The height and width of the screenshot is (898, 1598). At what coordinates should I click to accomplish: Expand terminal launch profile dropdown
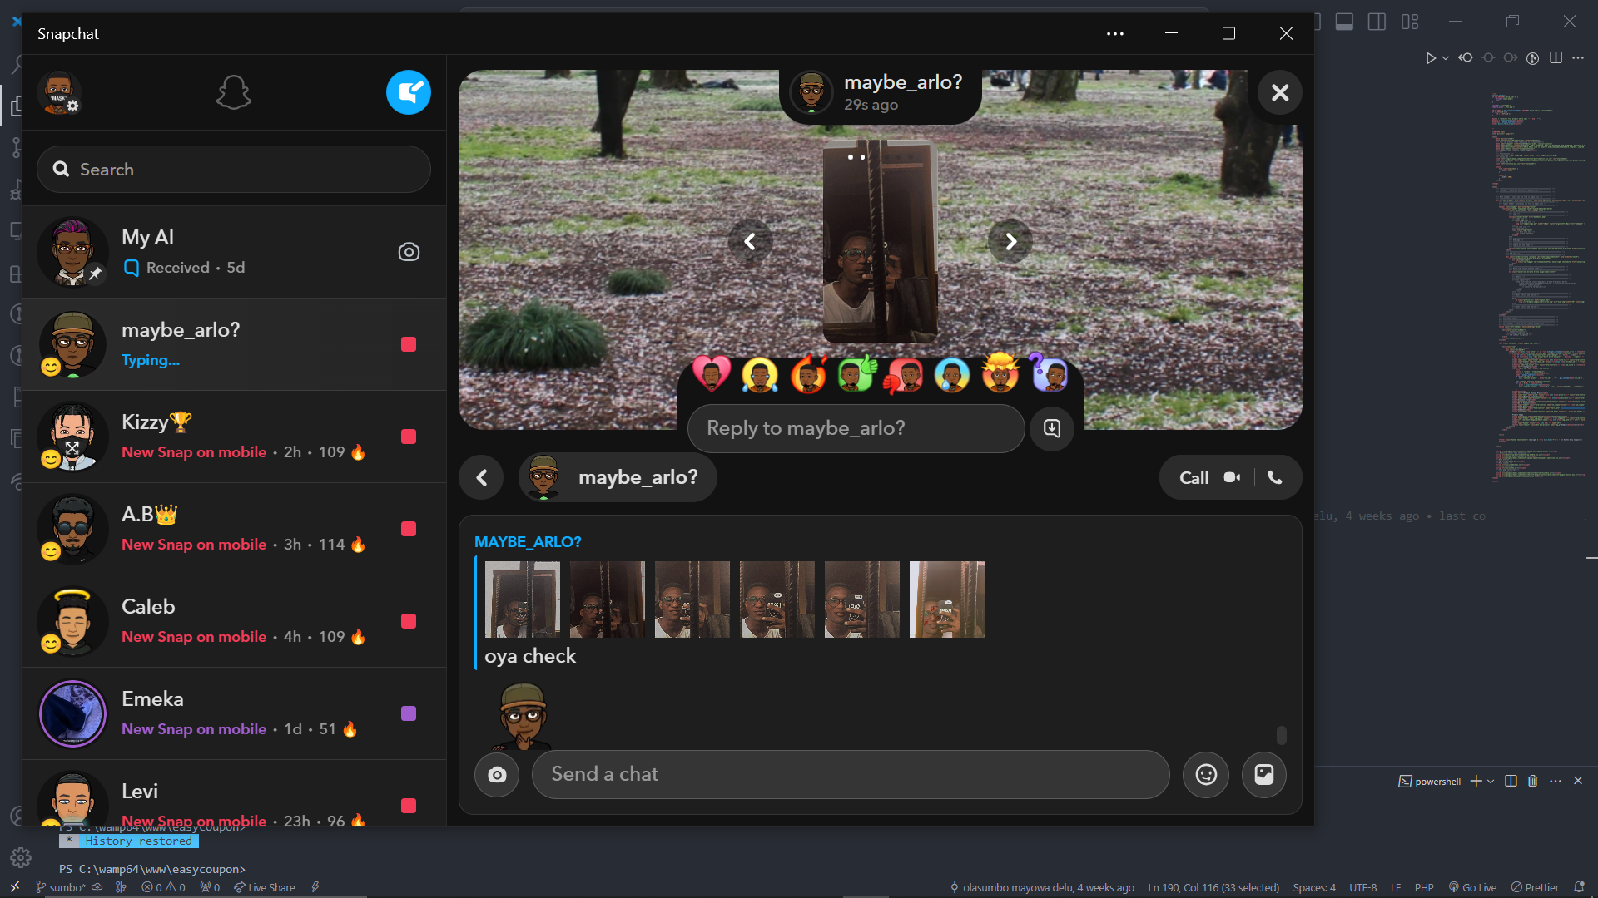(1491, 781)
